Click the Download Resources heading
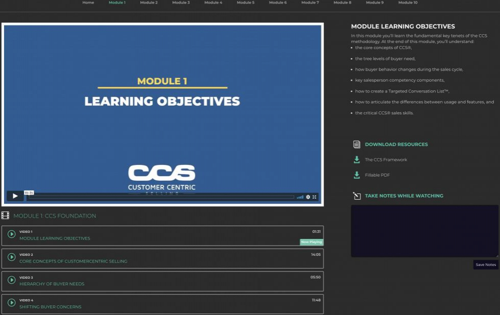 [x=396, y=144]
